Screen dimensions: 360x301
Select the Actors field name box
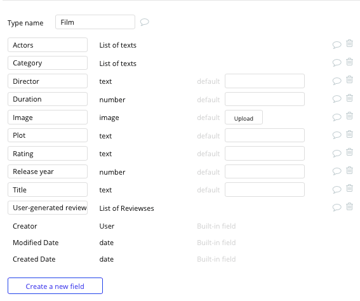48,45
